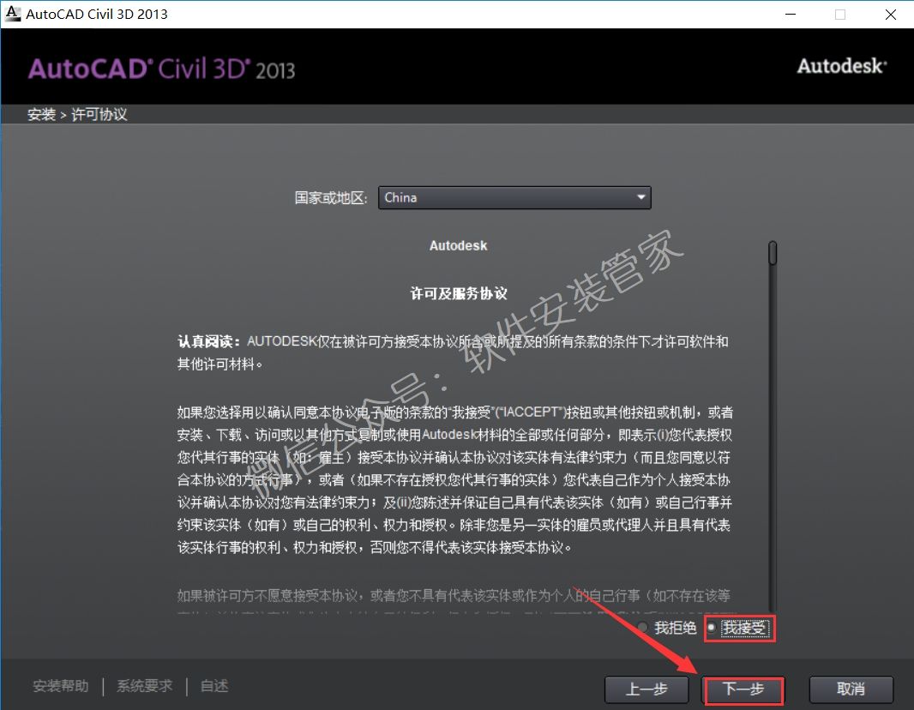The image size is (914, 710).
Task: Click the 下一步 button to proceed
Action: 743,689
